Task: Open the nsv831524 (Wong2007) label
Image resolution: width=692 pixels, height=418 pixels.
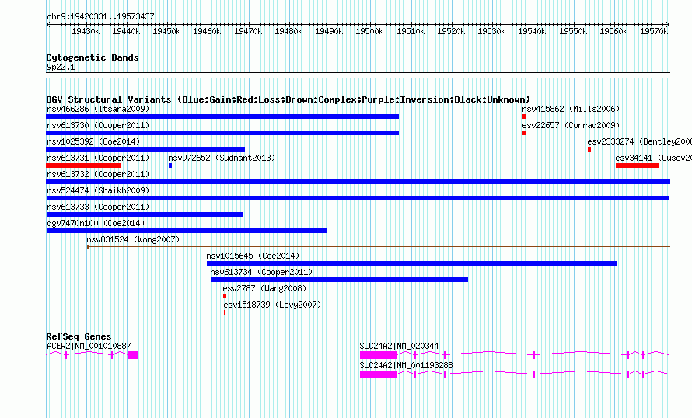Action: click(133, 239)
